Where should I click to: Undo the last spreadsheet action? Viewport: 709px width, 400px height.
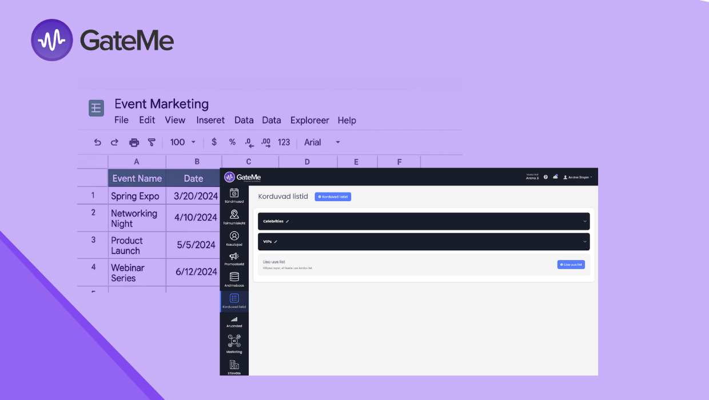(x=98, y=142)
